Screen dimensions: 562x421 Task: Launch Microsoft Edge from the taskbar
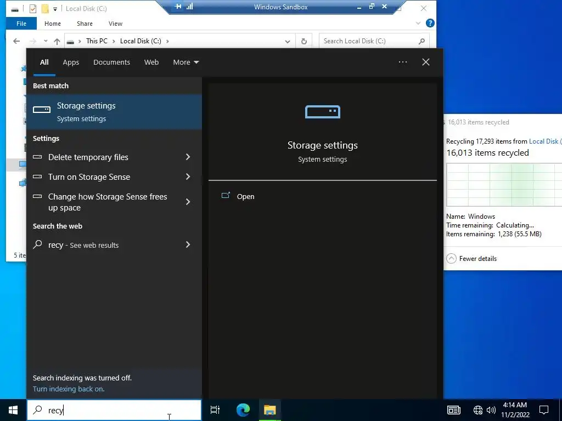pos(243,410)
